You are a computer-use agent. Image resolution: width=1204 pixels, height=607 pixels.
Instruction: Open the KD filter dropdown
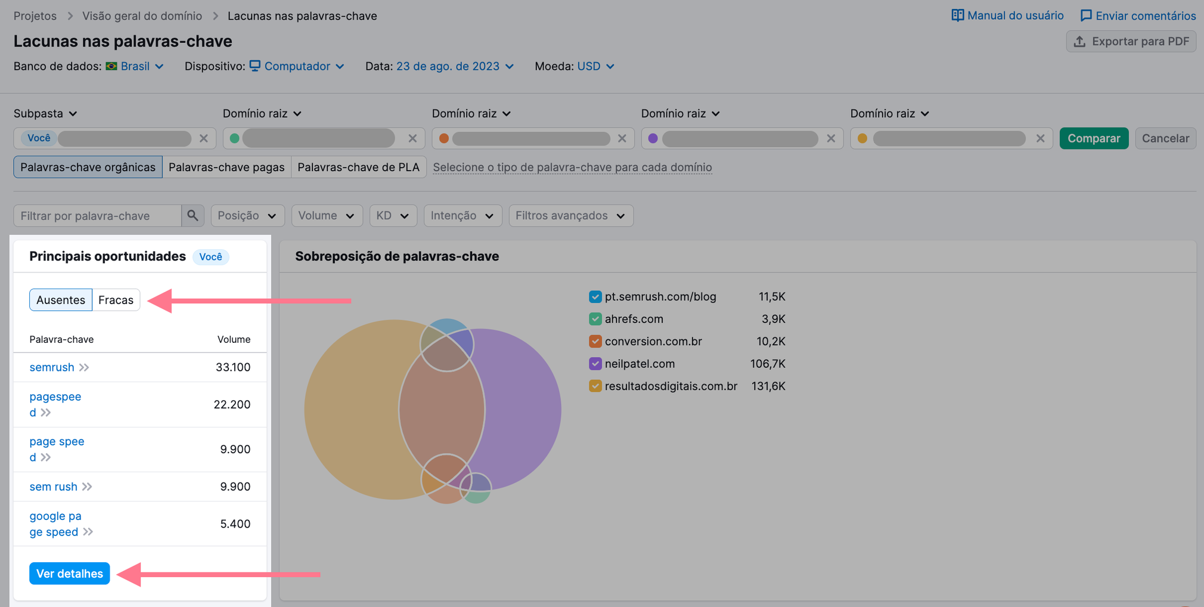click(x=393, y=215)
